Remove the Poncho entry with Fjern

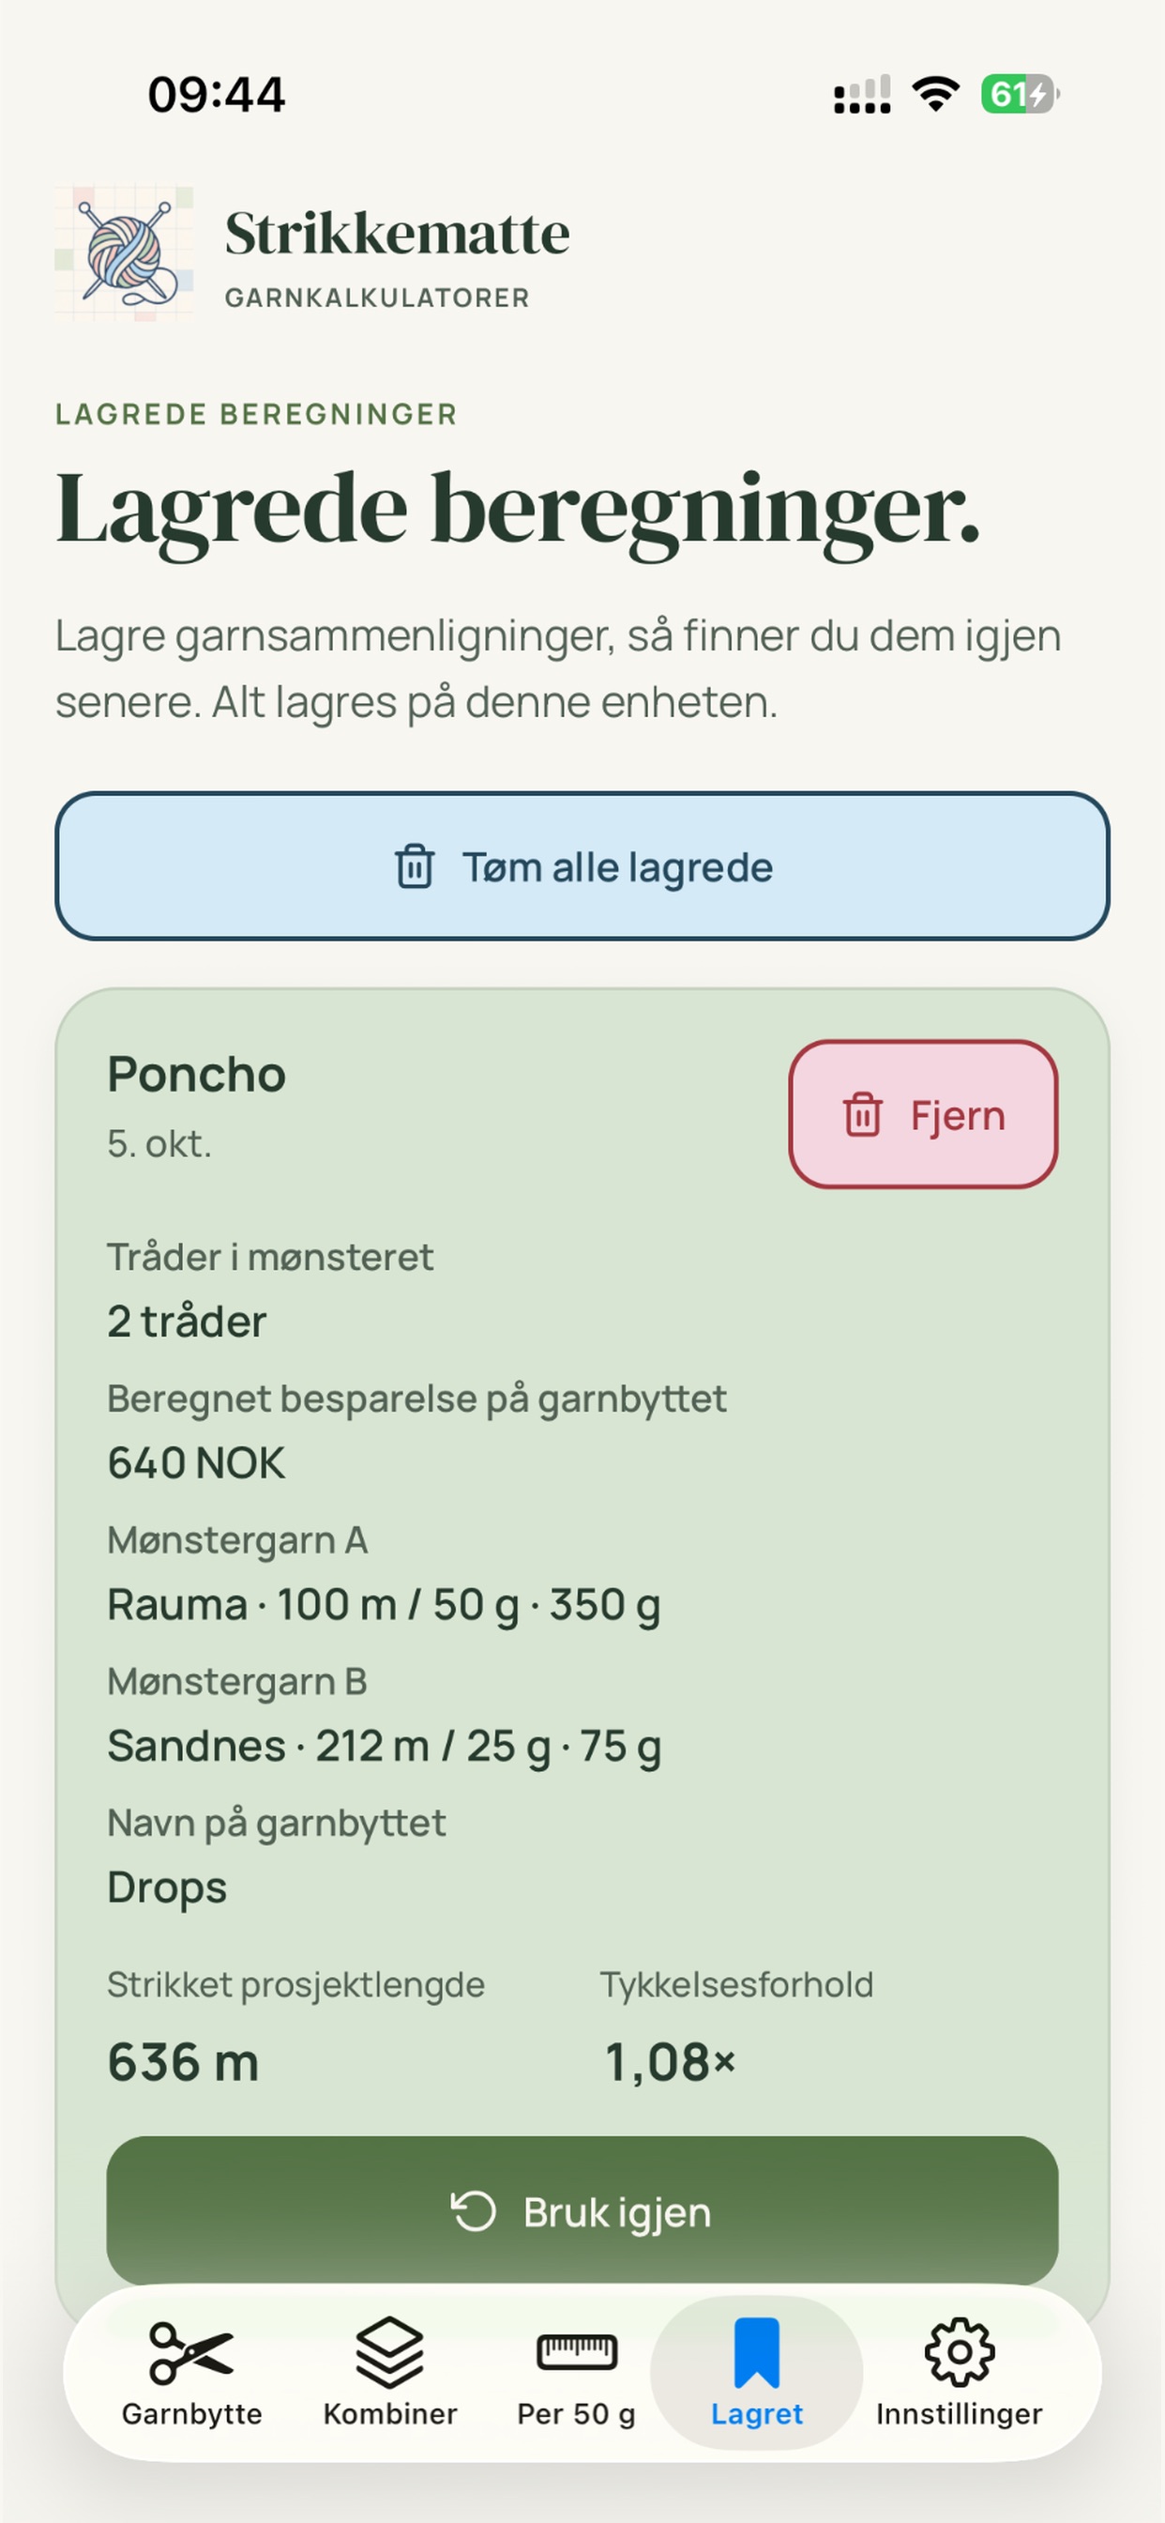pyautogui.click(x=923, y=1114)
